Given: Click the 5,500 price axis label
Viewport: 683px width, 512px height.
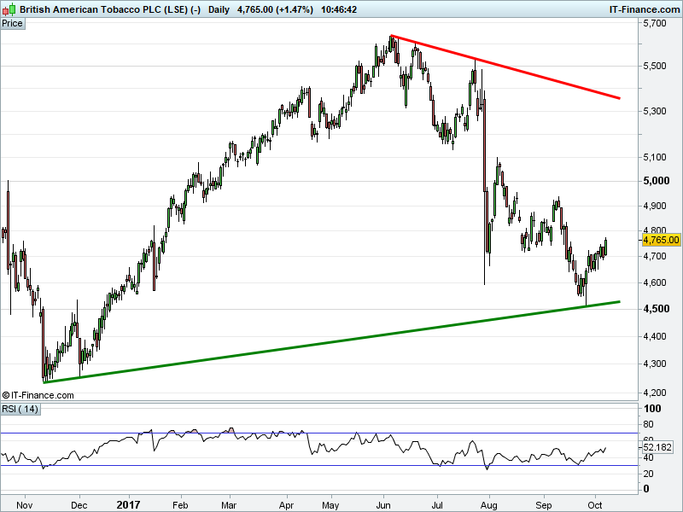Looking at the screenshot, I should pyautogui.click(x=655, y=66).
